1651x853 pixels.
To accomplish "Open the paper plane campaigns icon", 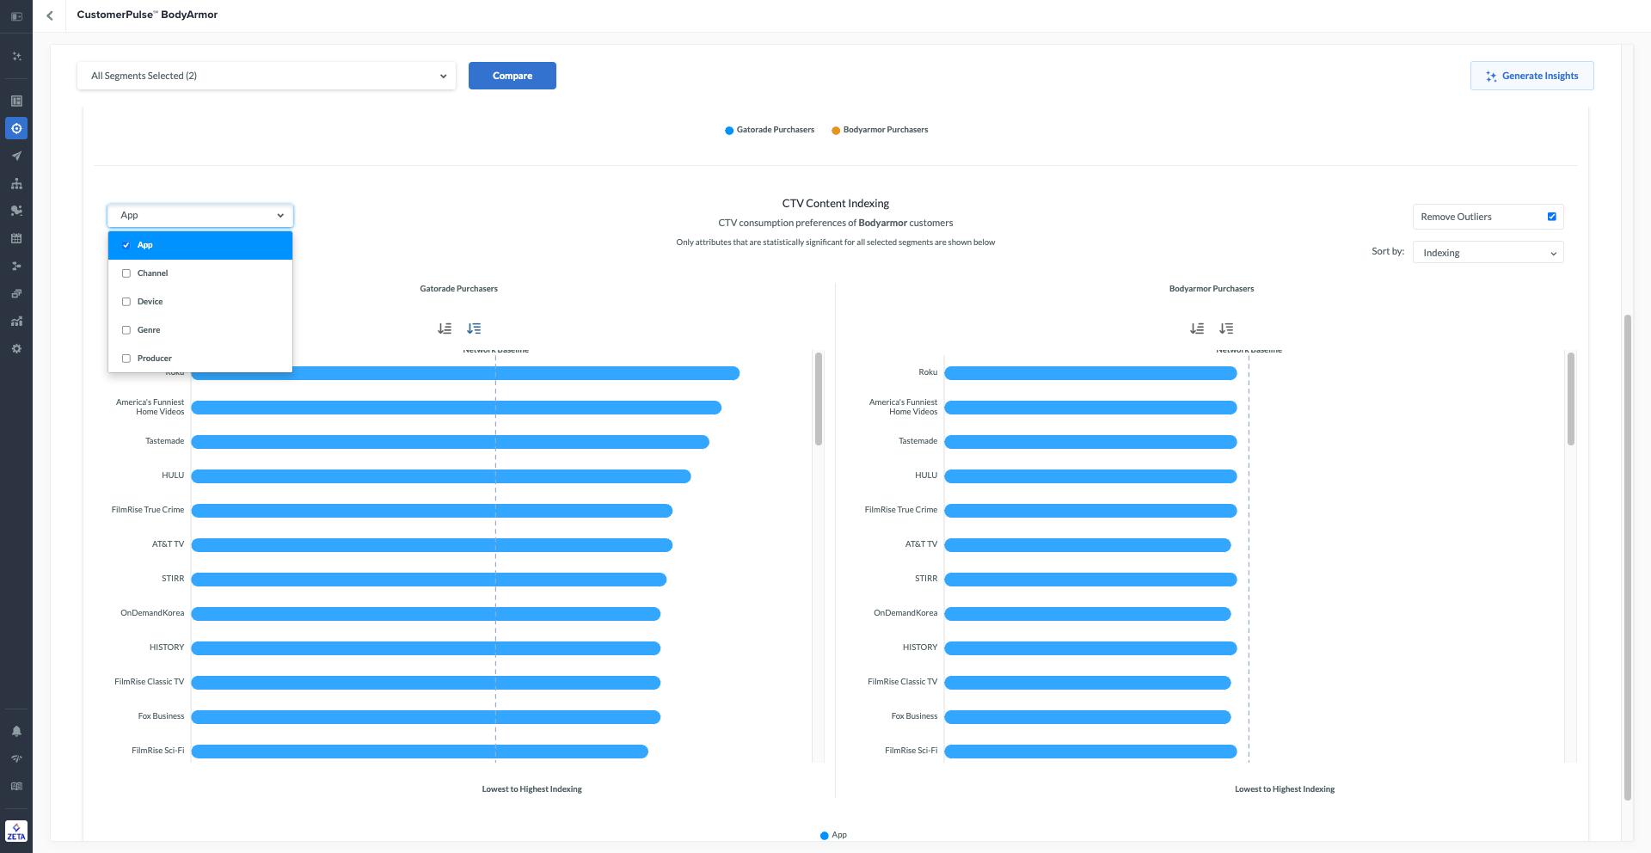I will point(16,156).
